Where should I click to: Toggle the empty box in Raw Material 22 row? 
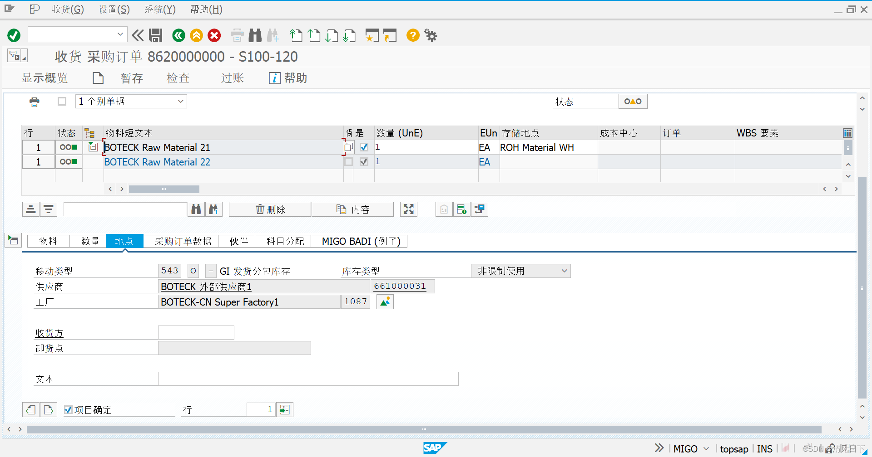point(348,161)
